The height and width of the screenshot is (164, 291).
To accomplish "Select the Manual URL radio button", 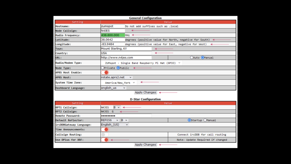I will click(x=203, y=58).
